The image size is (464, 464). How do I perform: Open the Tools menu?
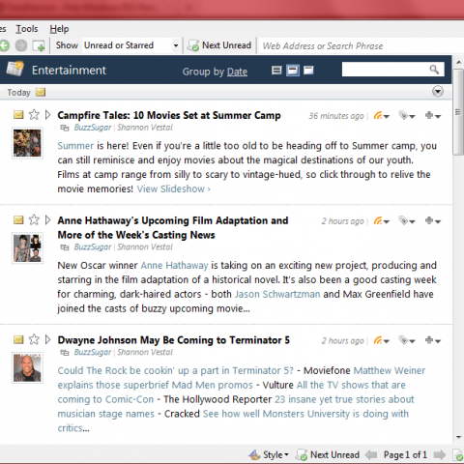(27, 29)
